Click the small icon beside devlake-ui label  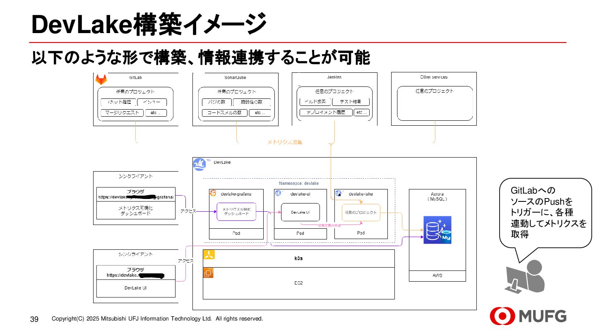coord(278,193)
